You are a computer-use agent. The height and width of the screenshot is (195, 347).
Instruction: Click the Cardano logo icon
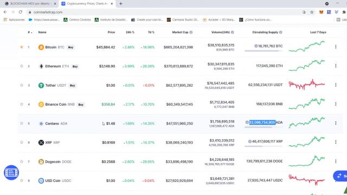pyautogui.click(x=41, y=123)
